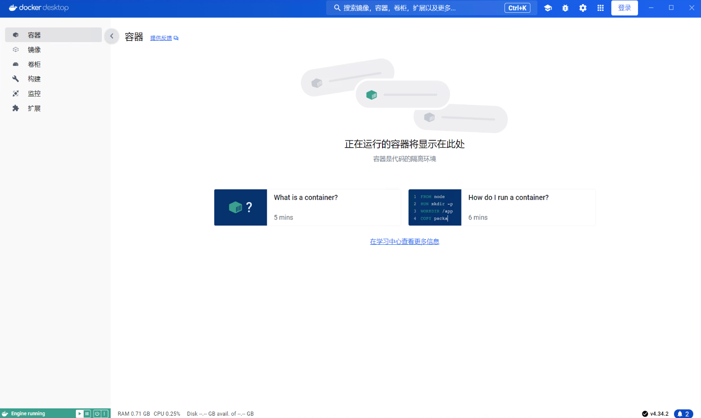Open the 卷柜 (Volumes) sidebar item
Viewport: 701px width, 418px height.
tap(53, 64)
